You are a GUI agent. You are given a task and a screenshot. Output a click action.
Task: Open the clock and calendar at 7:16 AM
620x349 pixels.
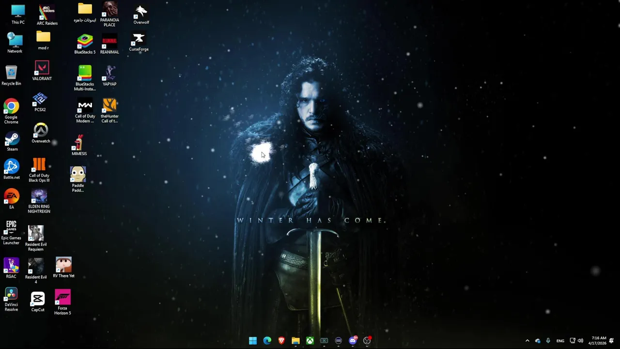click(597, 341)
